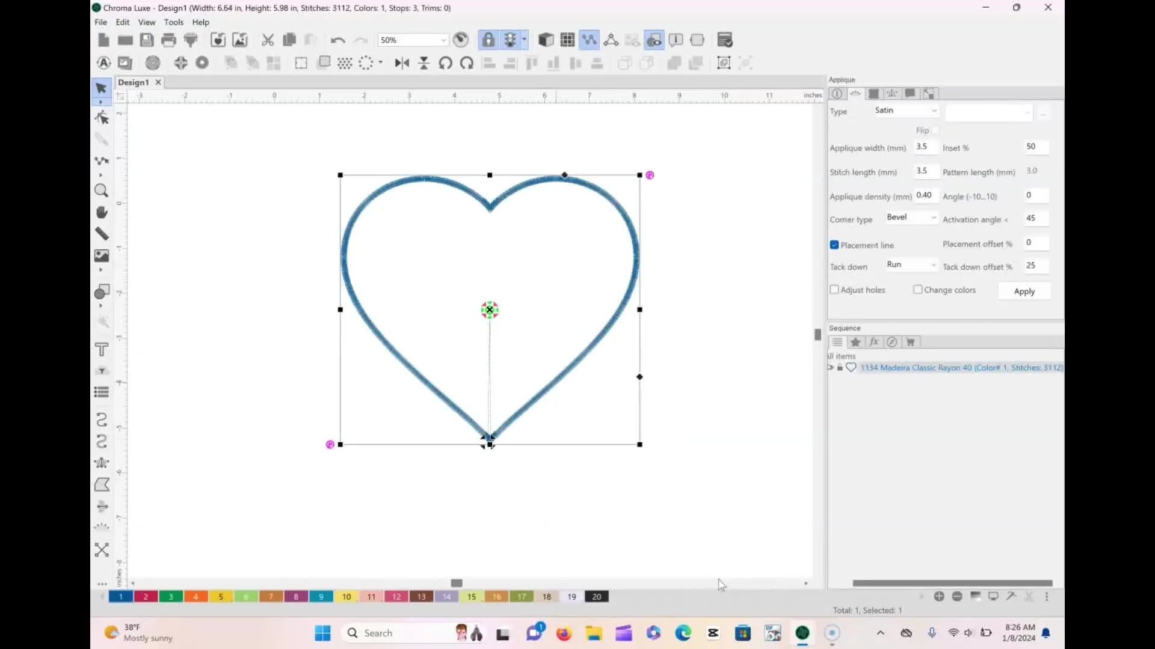Image resolution: width=1155 pixels, height=649 pixels.
Task: Select color swatch 14 in the color palette
Action: 446,596
